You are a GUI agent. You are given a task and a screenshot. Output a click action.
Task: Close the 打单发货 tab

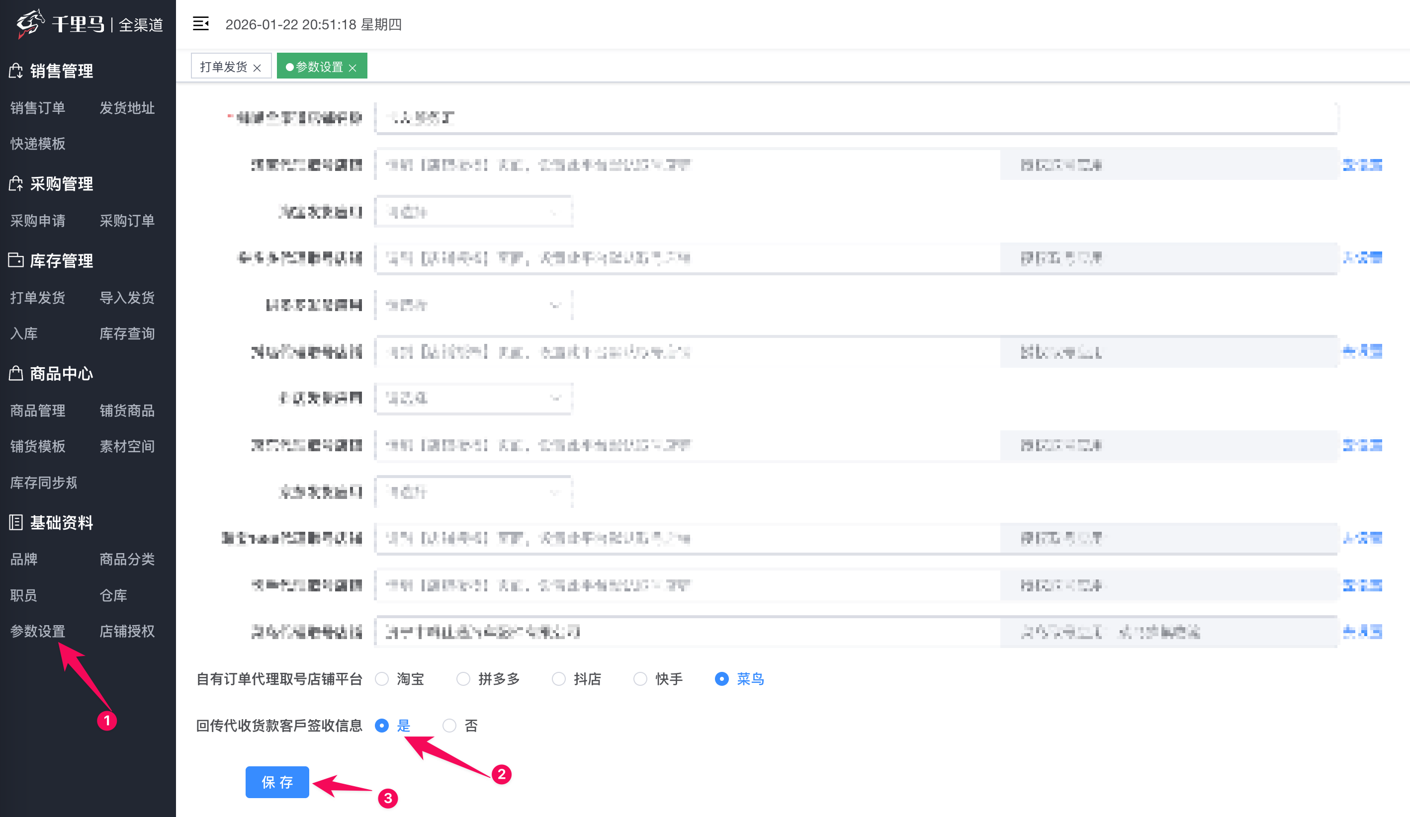pos(257,68)
